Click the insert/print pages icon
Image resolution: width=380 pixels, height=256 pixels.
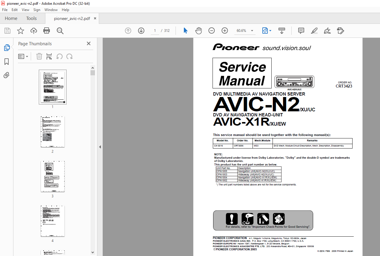point(49,56)
